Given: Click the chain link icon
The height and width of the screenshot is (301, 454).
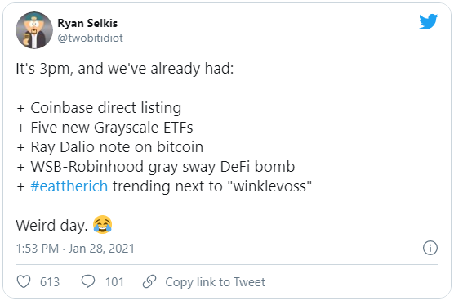Looking at the screenshot, I should click(149, 281).
